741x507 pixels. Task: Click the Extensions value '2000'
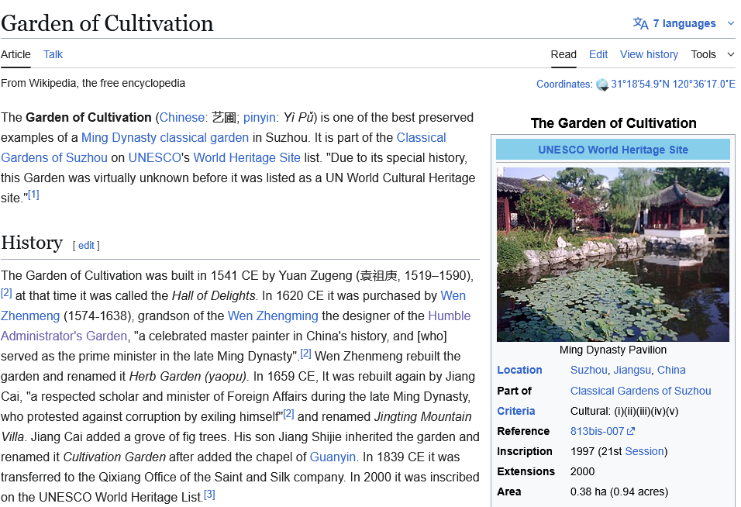[582, 471]
